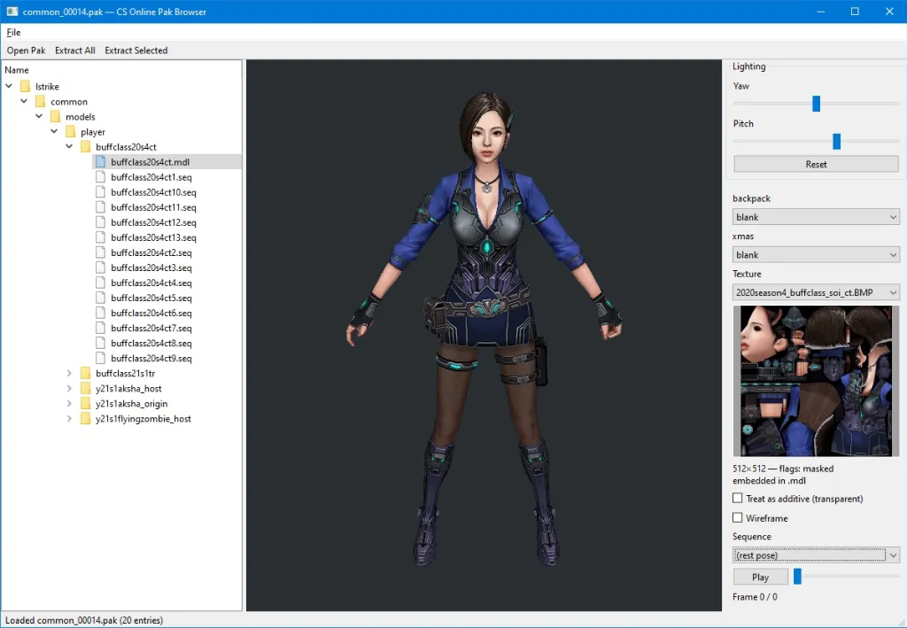The width and height of the screenshot is (907, 628).
Task: Expand the buffclass21s1tr folder
Action: 69,374
